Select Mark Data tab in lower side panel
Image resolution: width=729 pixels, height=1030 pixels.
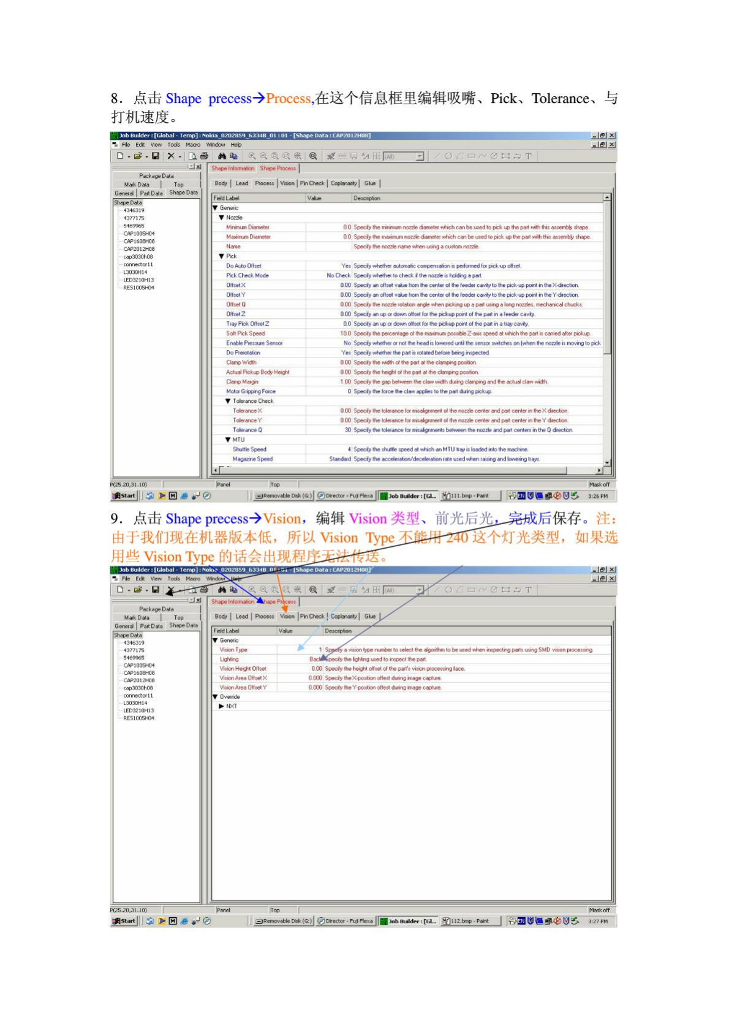(x=137, y=617)
